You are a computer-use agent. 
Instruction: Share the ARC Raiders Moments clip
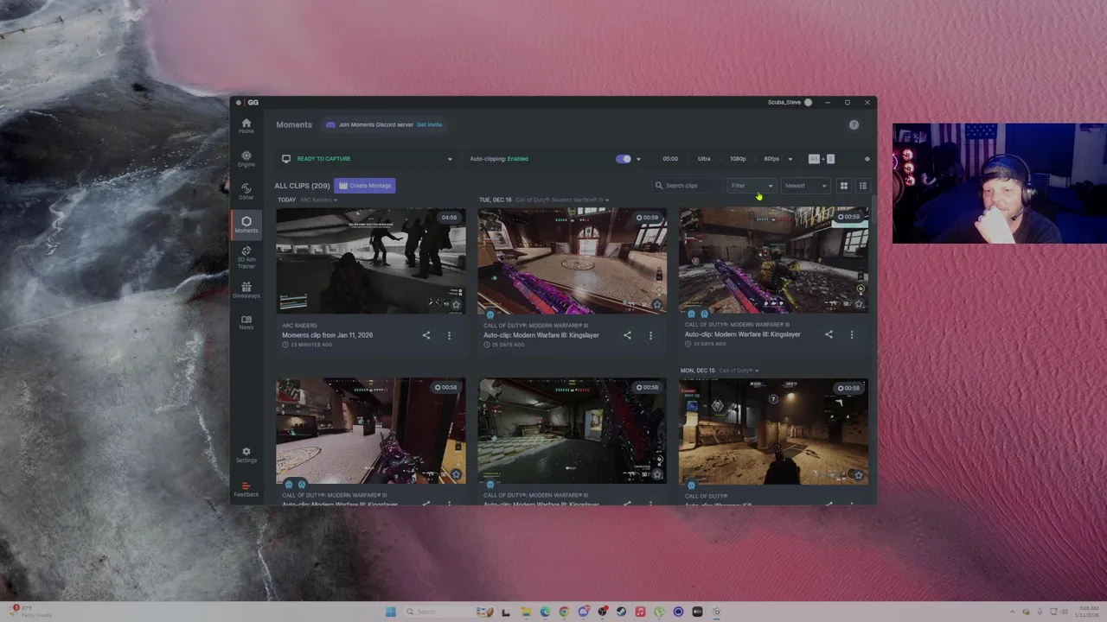pyautogui.click(x=426, y=335)
